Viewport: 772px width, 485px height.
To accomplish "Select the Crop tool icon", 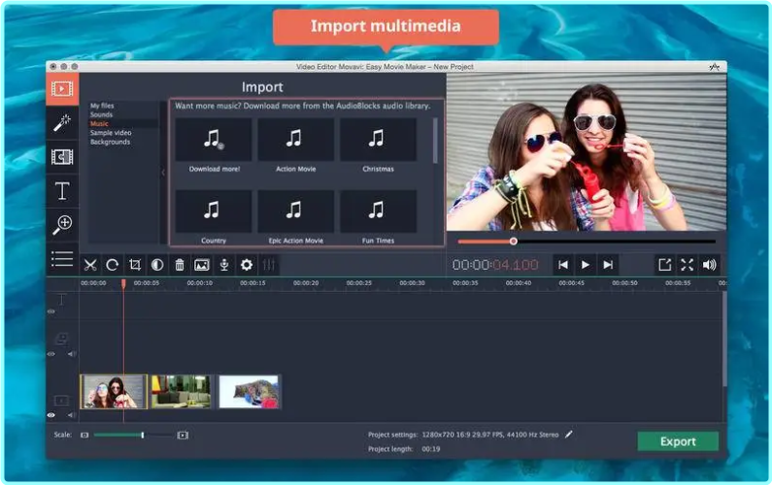I will [135, 265].
